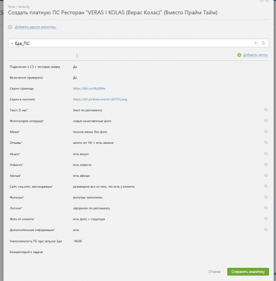Click label 'Наполненность ПС при запуске_Еда'
The height and width of the screenshot is (281, 276).
[x=36, y=241]
